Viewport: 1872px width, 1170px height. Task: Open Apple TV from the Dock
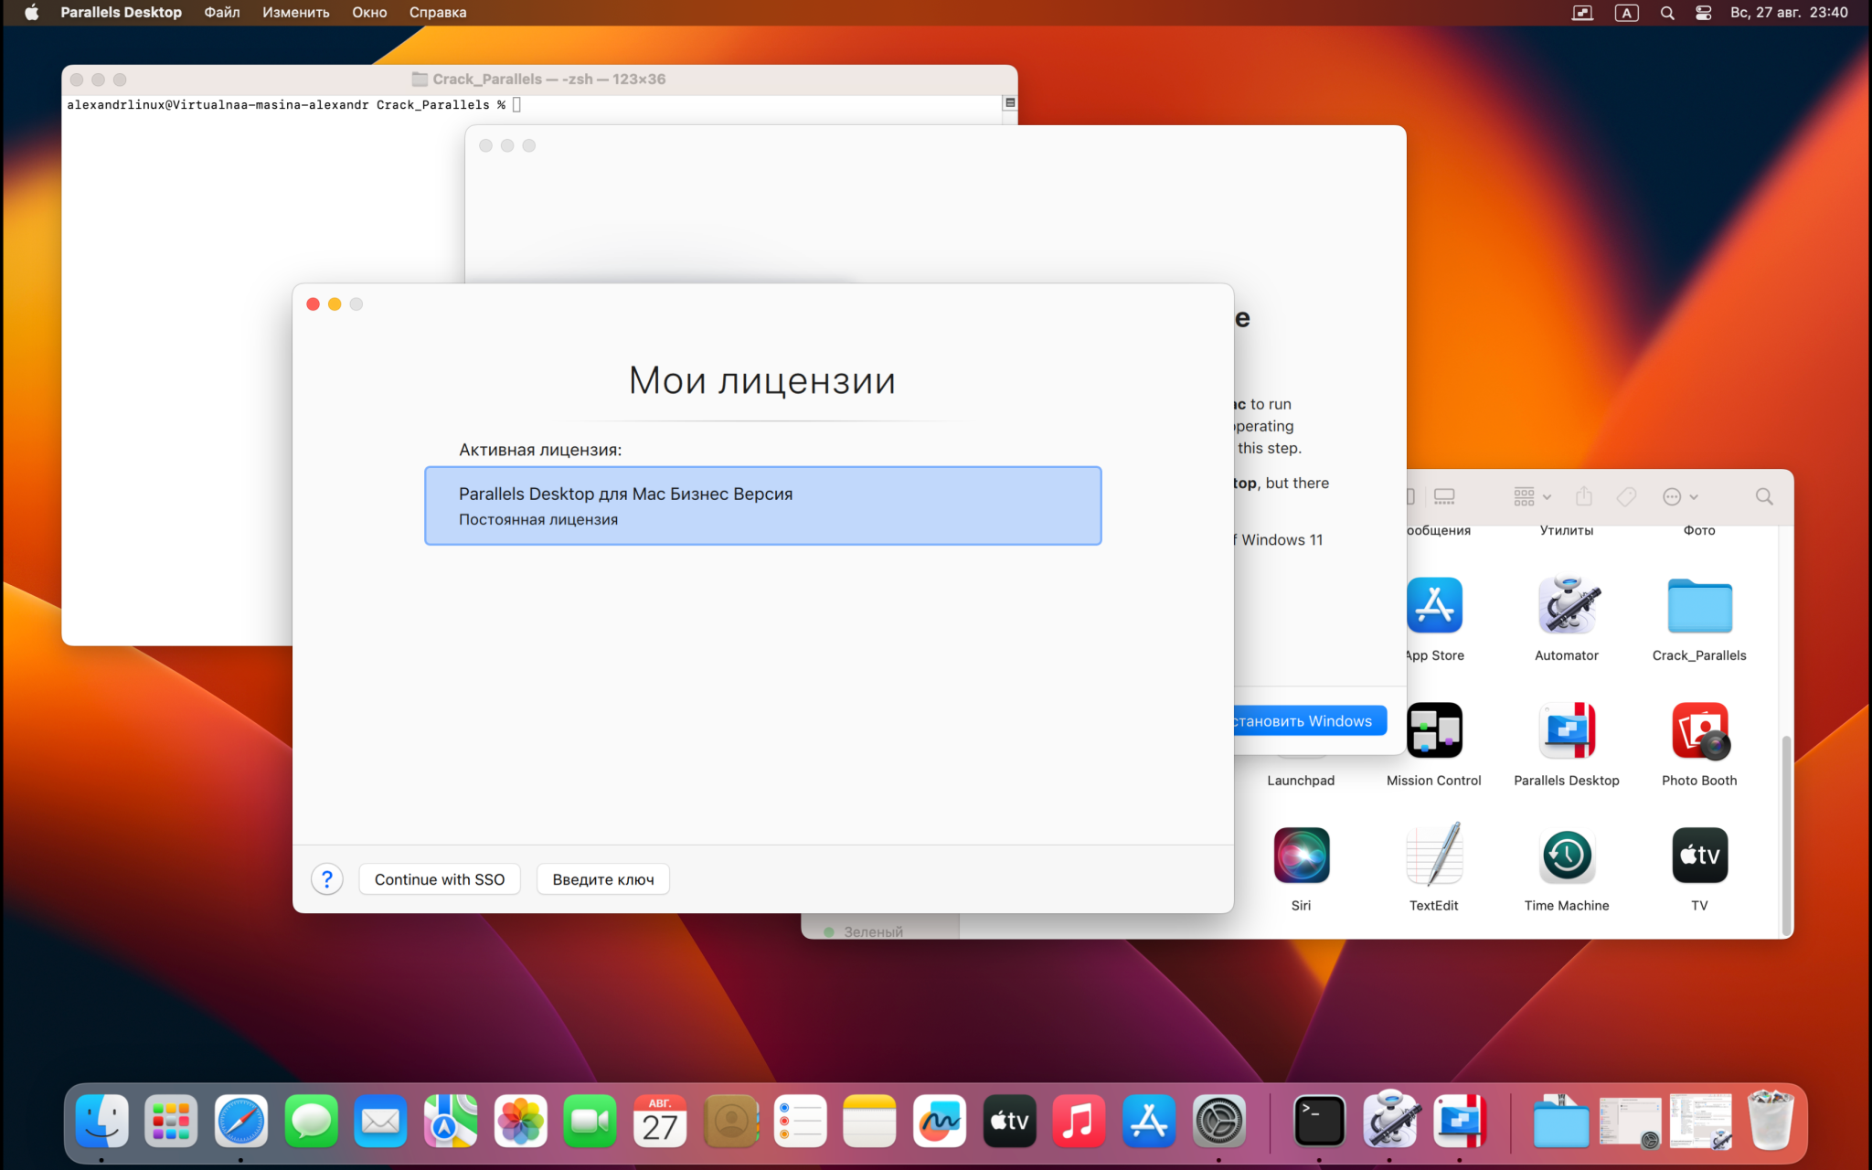point(1009,1121)
